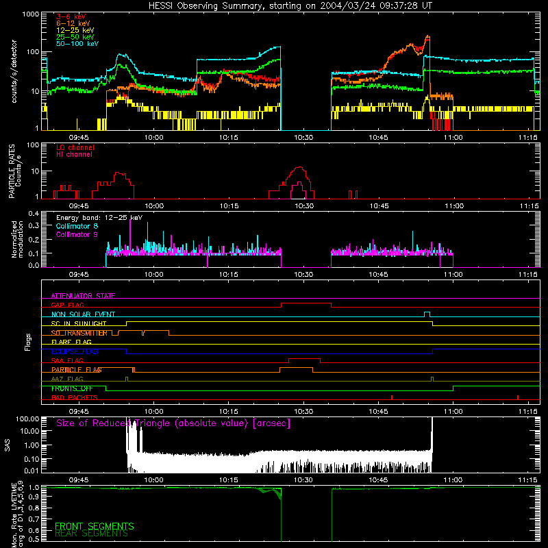
Task: Select the 3-6 keV legend label
Action: click(x=71, y=16)
